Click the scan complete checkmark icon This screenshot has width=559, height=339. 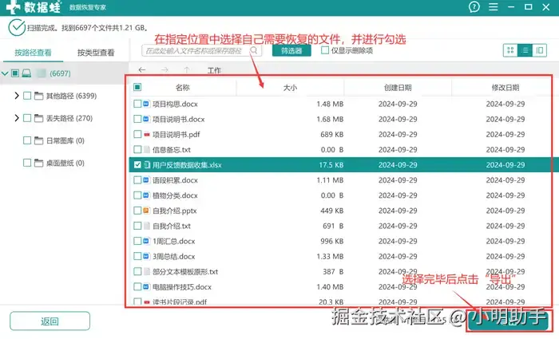pyautogui.click(x=17, y=28)
